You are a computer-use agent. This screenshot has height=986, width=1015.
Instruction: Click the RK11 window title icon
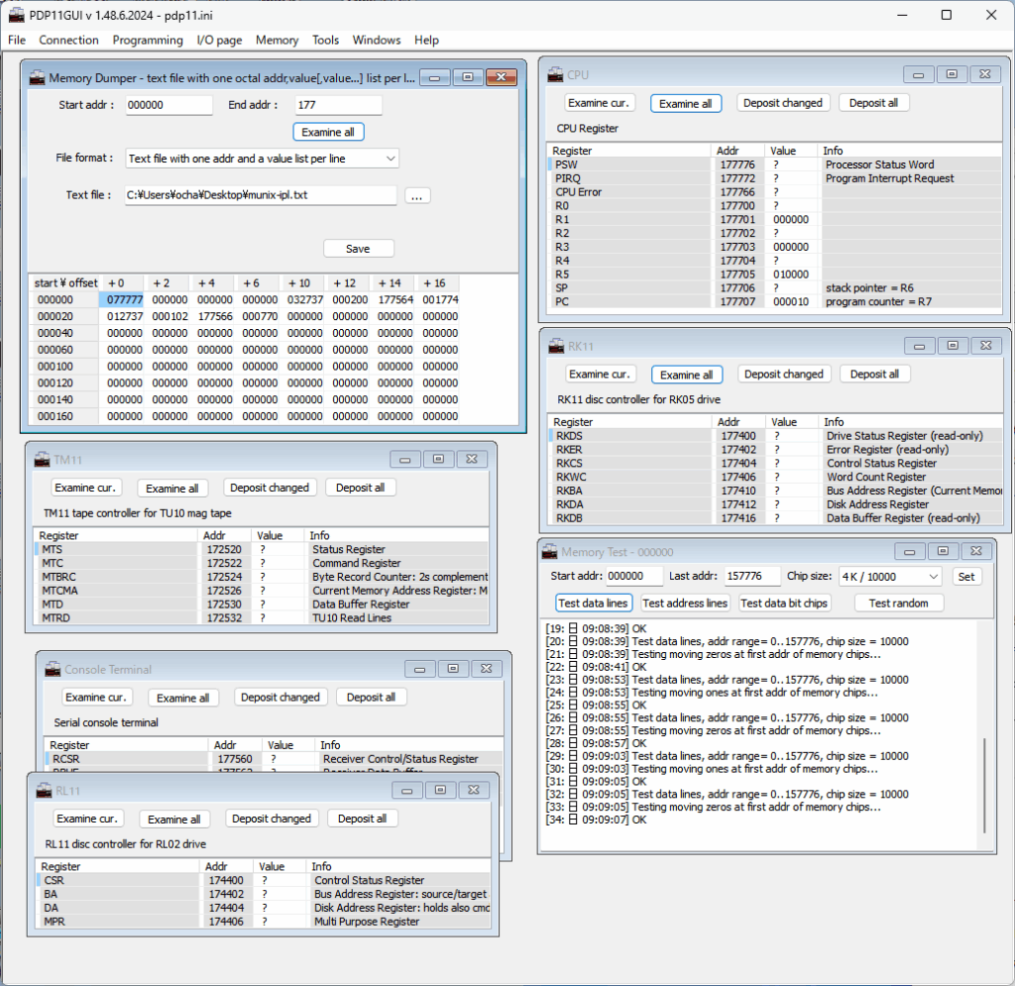click(x=555, y=346)
